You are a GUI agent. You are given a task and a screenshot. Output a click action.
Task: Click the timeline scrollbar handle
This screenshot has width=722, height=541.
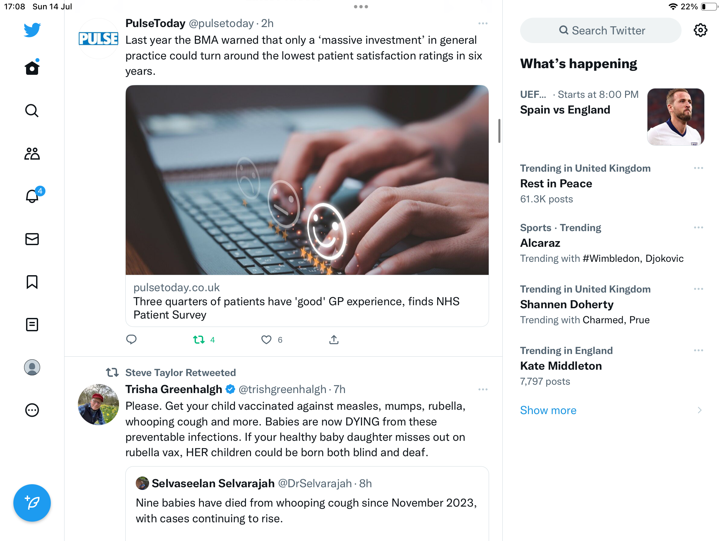[499, 131]
